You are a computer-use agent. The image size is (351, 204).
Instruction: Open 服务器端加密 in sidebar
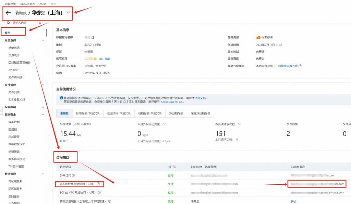pos(17,159)
